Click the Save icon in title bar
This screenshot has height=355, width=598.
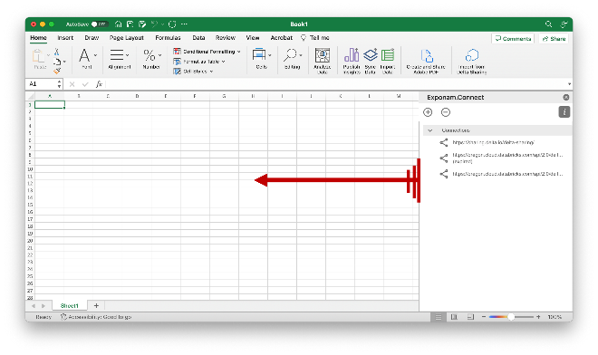(130, 24)
